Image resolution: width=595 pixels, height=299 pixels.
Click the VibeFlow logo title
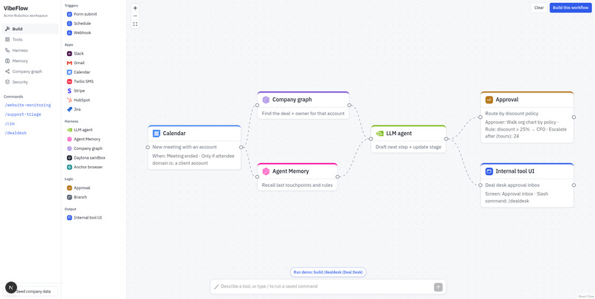16,8
